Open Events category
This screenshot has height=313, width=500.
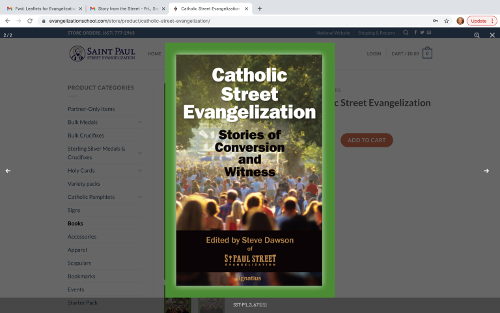[x=76, y=290]
